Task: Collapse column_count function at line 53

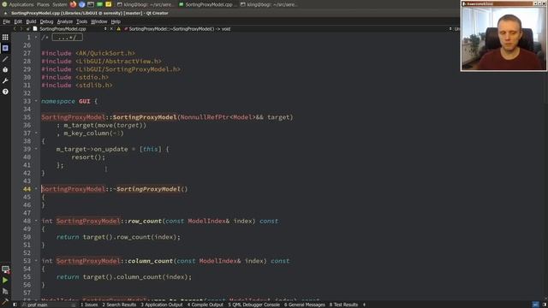Action: click(x=36, y=261)
